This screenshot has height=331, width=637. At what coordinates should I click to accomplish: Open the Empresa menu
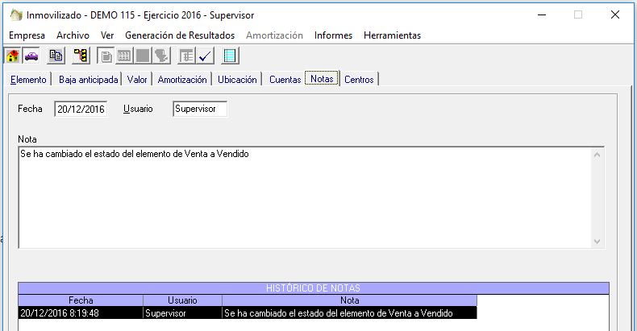click(27, 35)
